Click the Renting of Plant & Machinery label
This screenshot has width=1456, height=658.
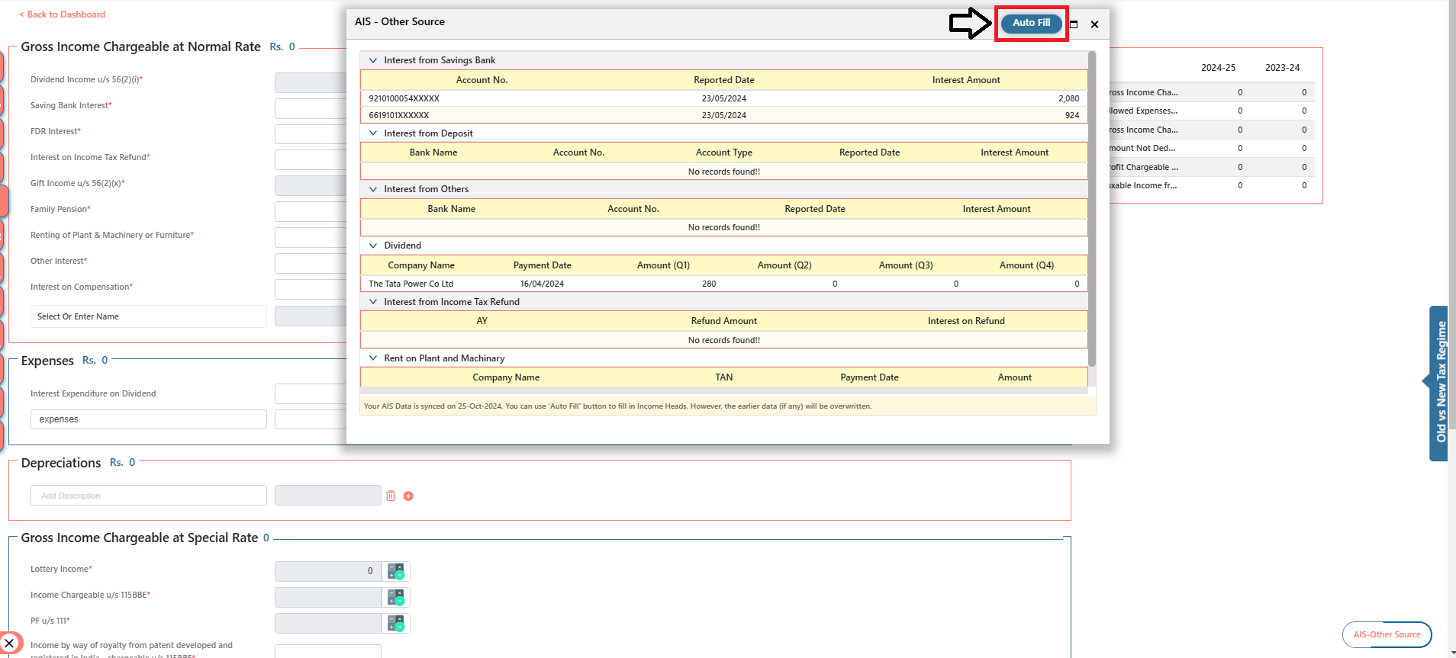pyautogui.click(x=112, y=235)
